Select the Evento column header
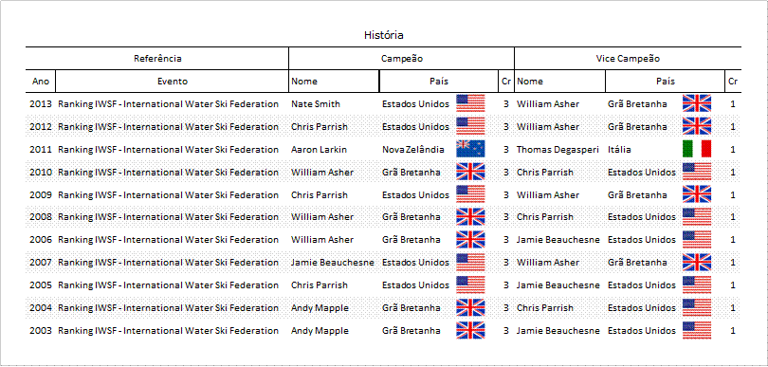The width and height of the screenshot is (768, 367). 172,82
